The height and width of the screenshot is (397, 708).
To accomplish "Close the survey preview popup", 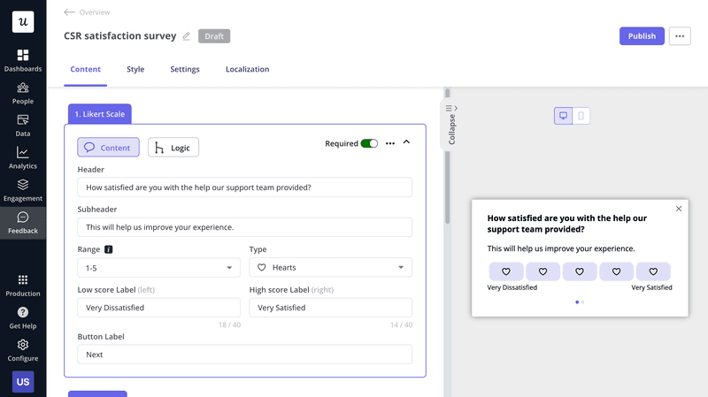I will [x=679, y=209].
